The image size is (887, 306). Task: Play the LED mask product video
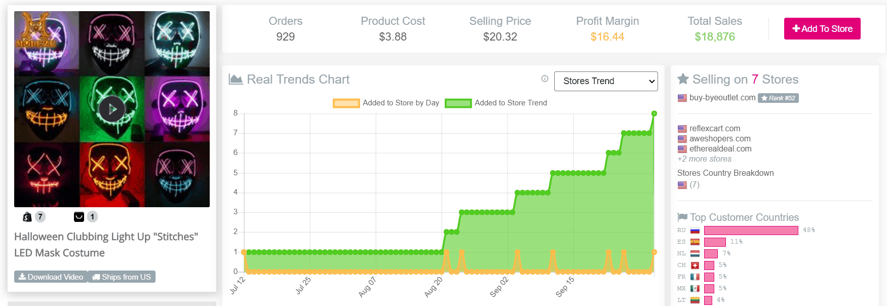pos(112,109)
